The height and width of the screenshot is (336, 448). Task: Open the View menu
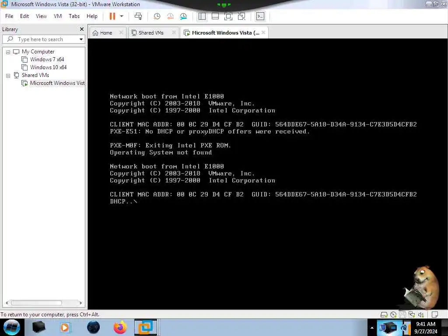pyautogui.click(x=41, y=16)
